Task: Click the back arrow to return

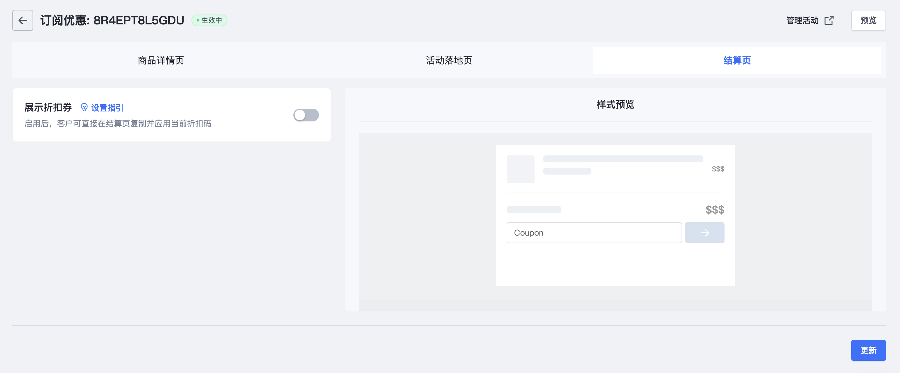Action: coord(22,20)
